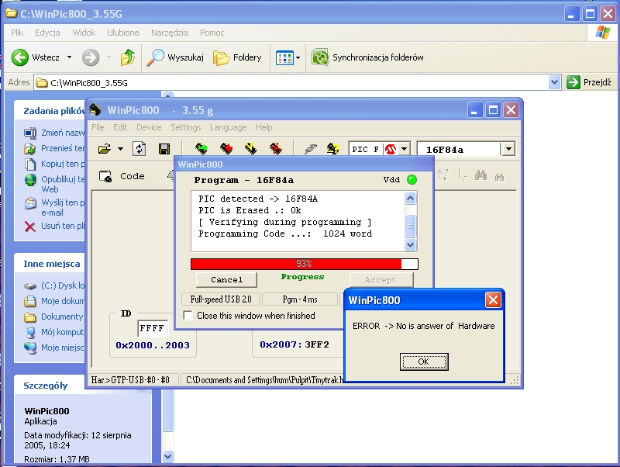Click the 'Pgm - 4ms' status panel
This screenshot has height=467, width=620.
click(300, 299)
